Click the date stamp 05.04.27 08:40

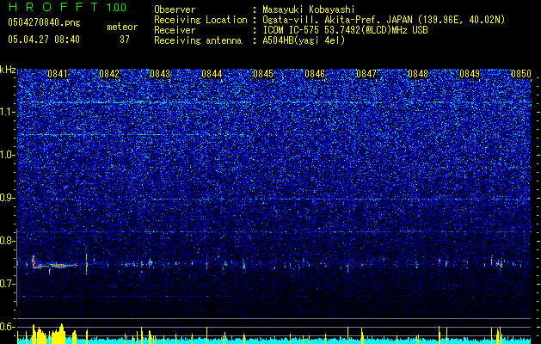click(44, 40)
